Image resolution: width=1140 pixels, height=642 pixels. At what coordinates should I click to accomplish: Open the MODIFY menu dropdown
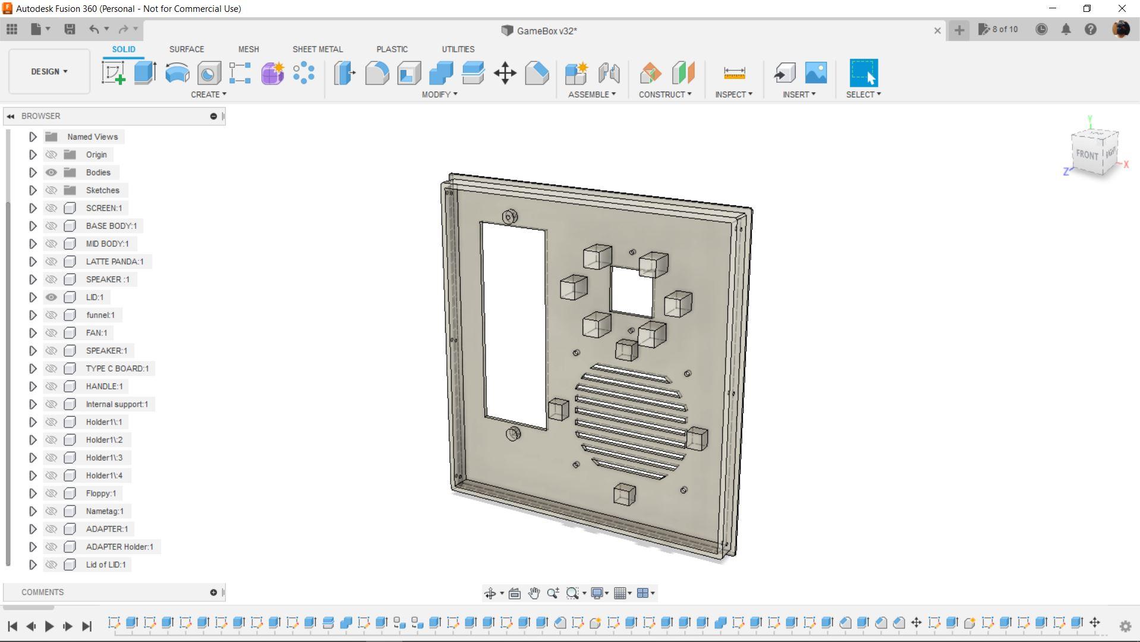[440, 95]
